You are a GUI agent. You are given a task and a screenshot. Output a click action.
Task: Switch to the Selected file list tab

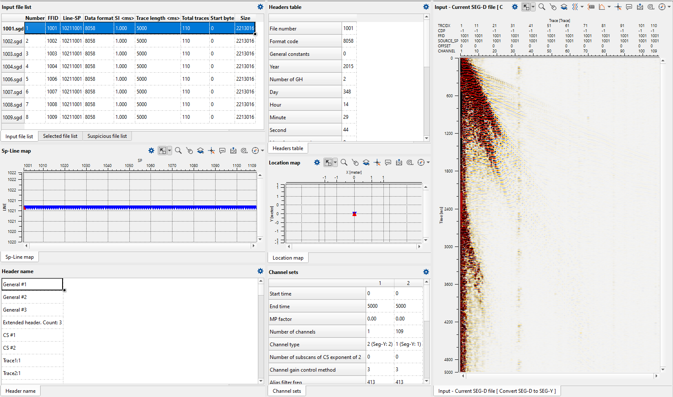click(x=60, y=136)
